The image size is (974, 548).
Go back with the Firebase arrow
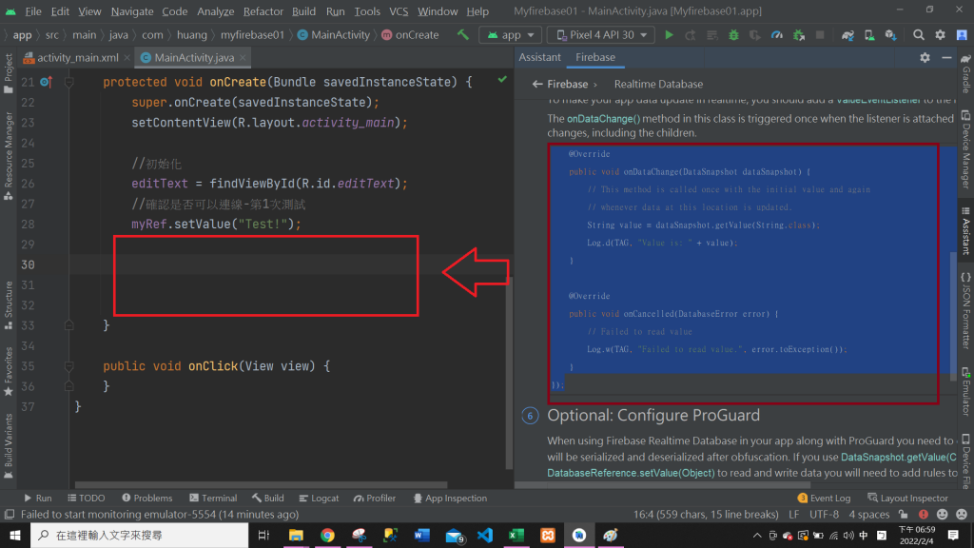537,84
